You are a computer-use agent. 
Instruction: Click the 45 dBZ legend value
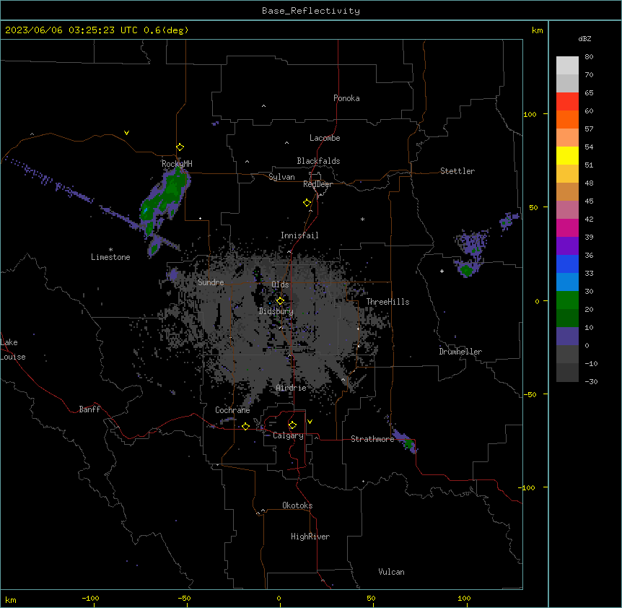[x=589, y=201]
